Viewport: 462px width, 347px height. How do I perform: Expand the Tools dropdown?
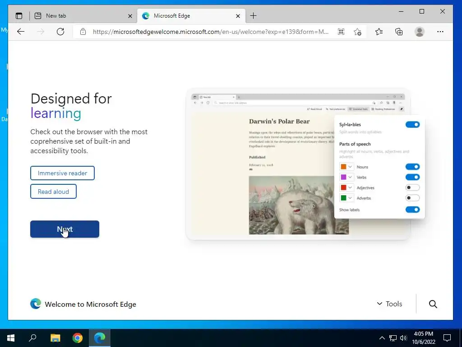[x=389, y=304]
